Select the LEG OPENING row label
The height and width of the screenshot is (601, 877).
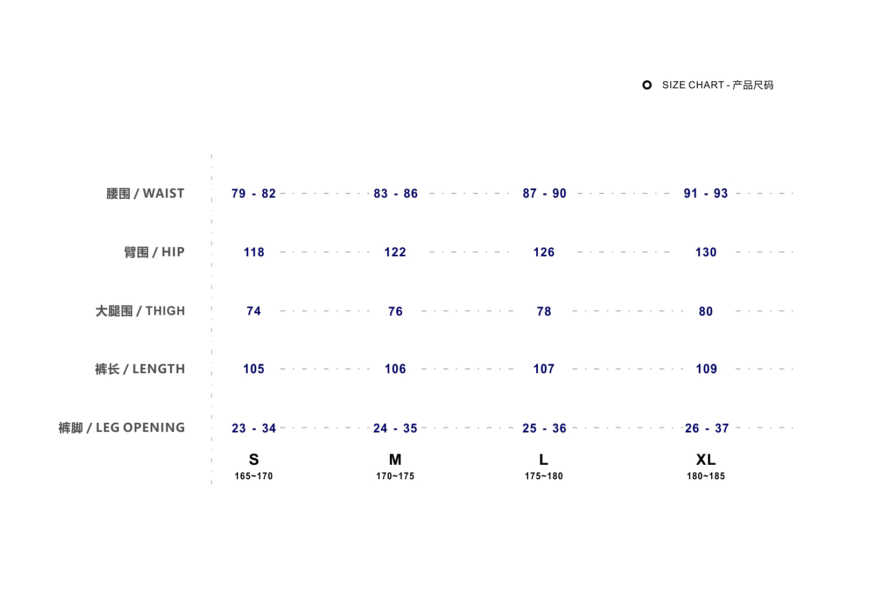(x=122, y=428)
